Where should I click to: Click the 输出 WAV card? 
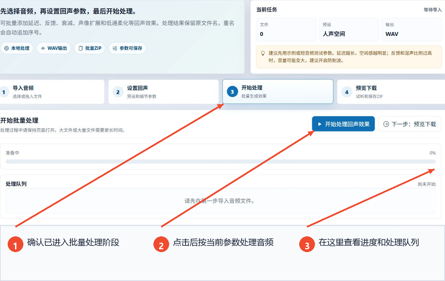pos(412,30)
